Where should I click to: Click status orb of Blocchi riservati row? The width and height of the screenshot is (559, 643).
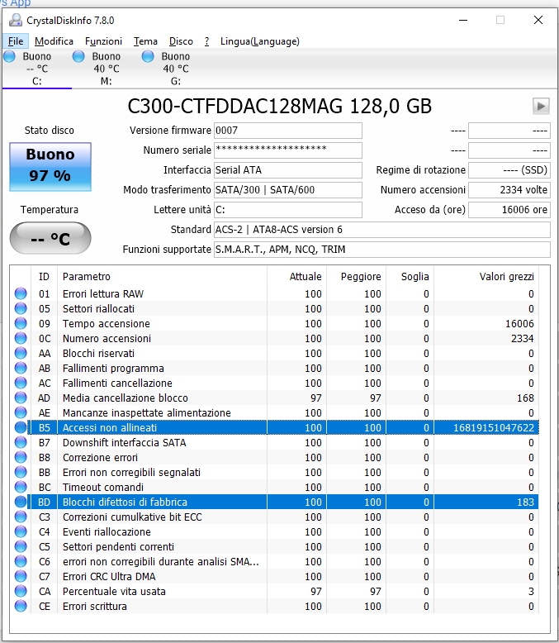point(21,353)
